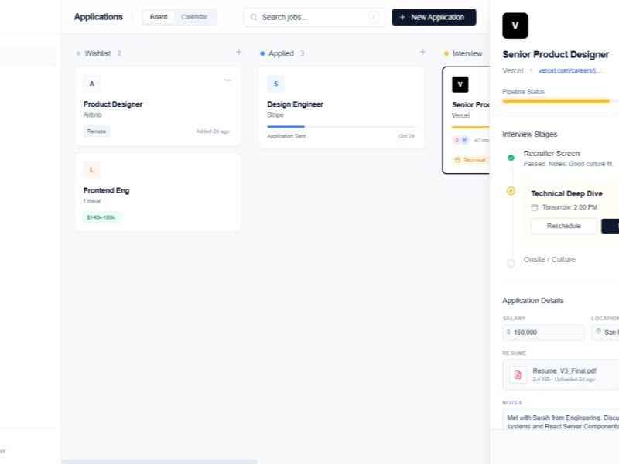Click the Airbnb 'A' logo on card
The height and width of the screenshot is (464, 619).
pos(91,84)
